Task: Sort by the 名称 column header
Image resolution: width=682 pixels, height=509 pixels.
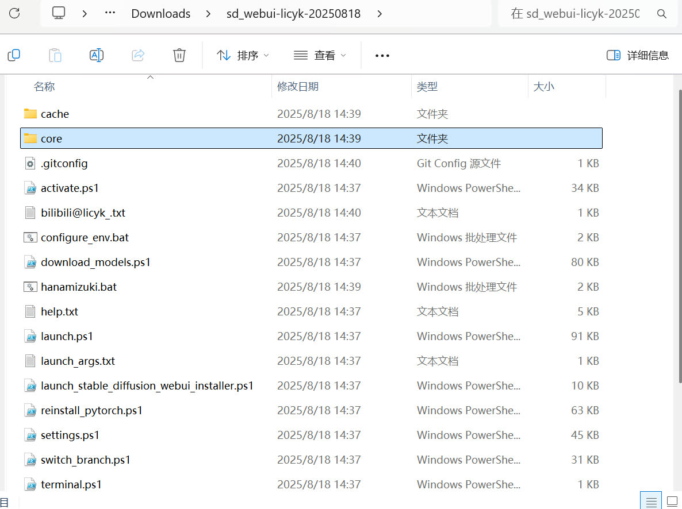Action: pyautogui.click(x=44, y=87)
